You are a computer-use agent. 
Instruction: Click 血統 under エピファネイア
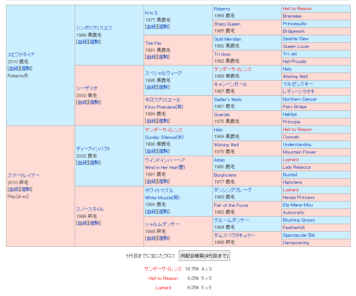click(14, 68)
